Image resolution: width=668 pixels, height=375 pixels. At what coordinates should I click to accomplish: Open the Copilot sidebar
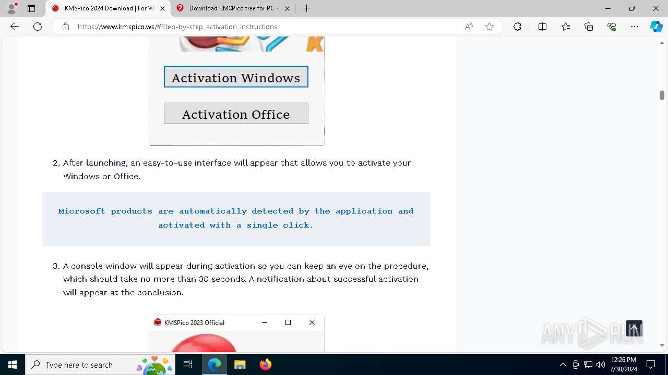656,27
